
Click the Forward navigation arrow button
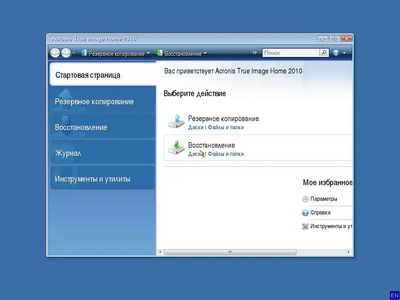[x=66, y=53]
